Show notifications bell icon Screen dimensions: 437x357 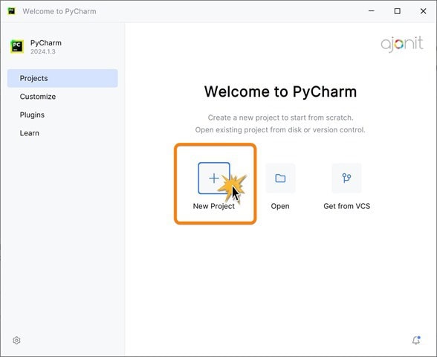(416, 340)
